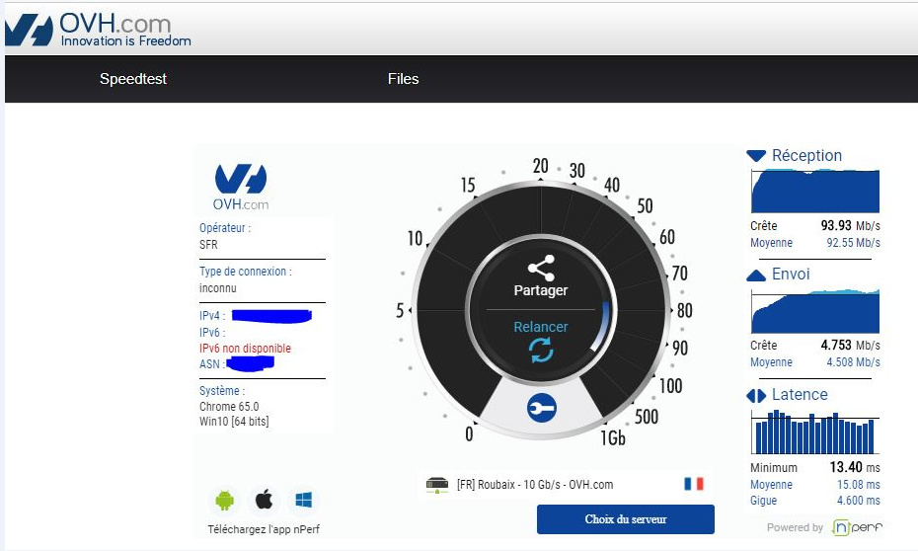This screenshot has height=551, width=918.
Task: Click the Réception download arrow icon
Action: pyautogui.click(x=756, y=156)
